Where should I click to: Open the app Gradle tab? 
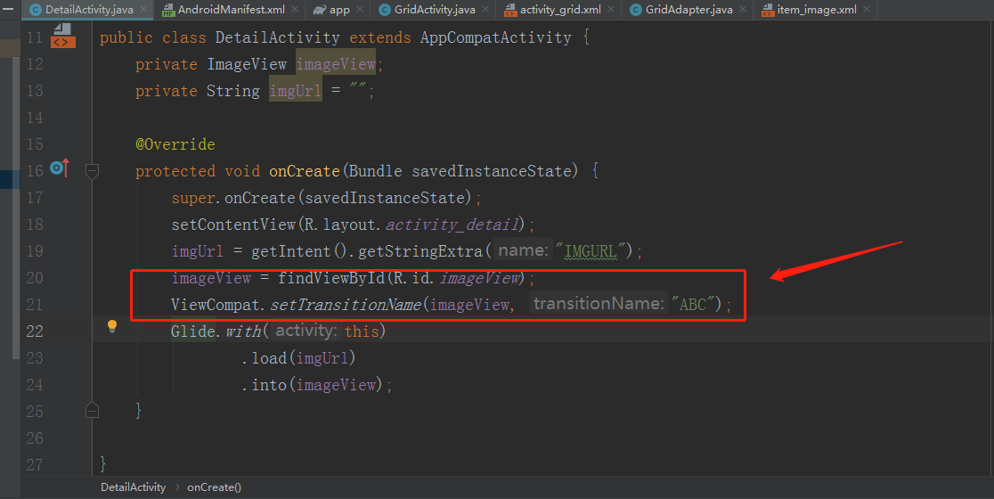339,10
